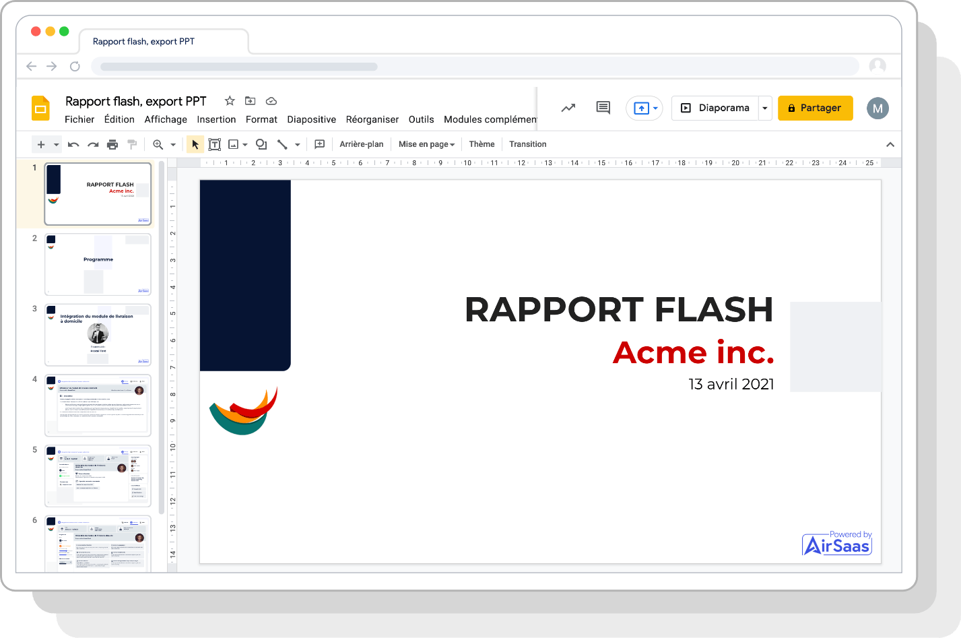Add a comment from toolbar
Image resolution: width=961 pixels, height=638 pixels.
(320, 144)
